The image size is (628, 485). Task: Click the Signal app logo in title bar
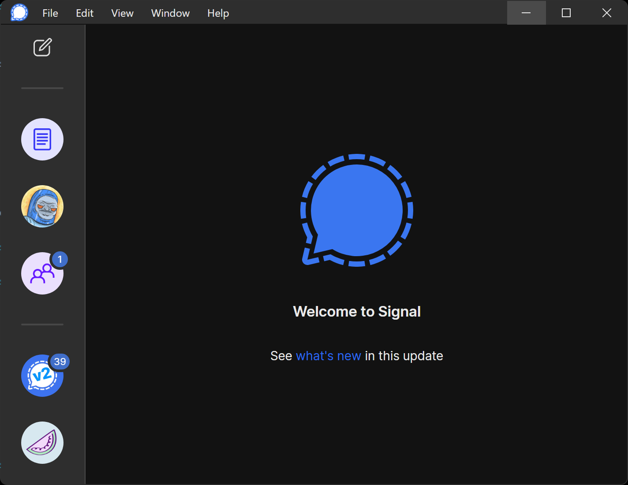19,13
